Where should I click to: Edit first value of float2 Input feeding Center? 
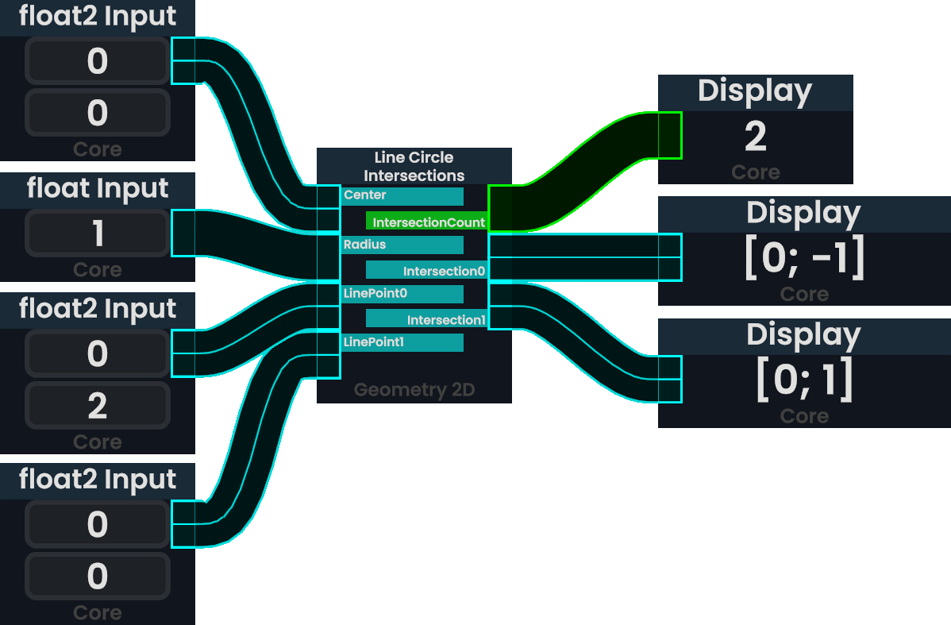98,61
